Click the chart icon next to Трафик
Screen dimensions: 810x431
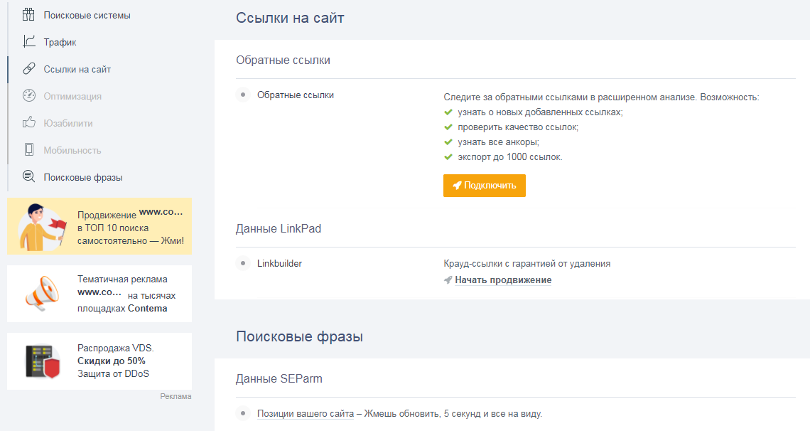[x=28, y=42]
